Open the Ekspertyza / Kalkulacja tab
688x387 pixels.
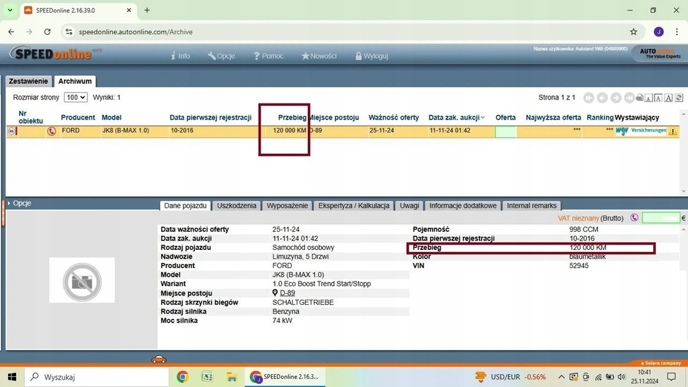pos(353,206)
